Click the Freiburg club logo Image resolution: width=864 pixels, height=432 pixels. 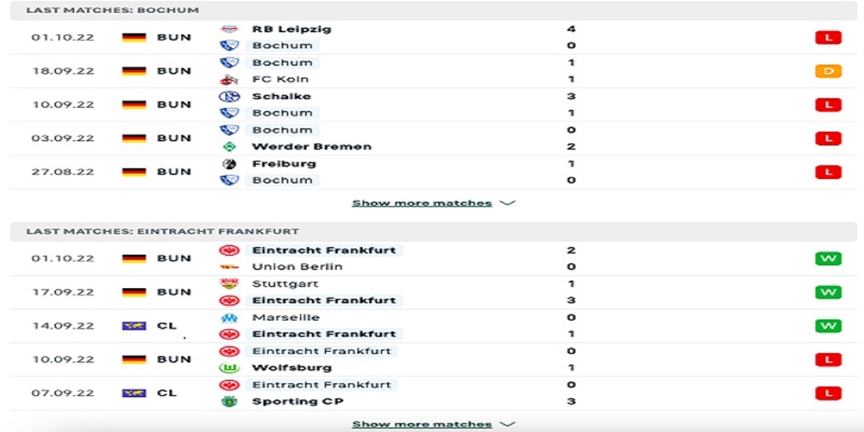229,163
